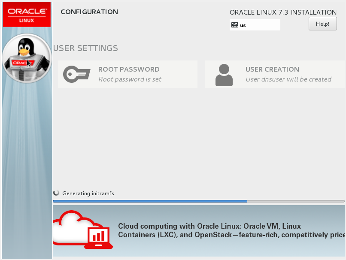Open the User Creation person icon
This screenshot has width=346, height=260.
click(x=224, y=75)
